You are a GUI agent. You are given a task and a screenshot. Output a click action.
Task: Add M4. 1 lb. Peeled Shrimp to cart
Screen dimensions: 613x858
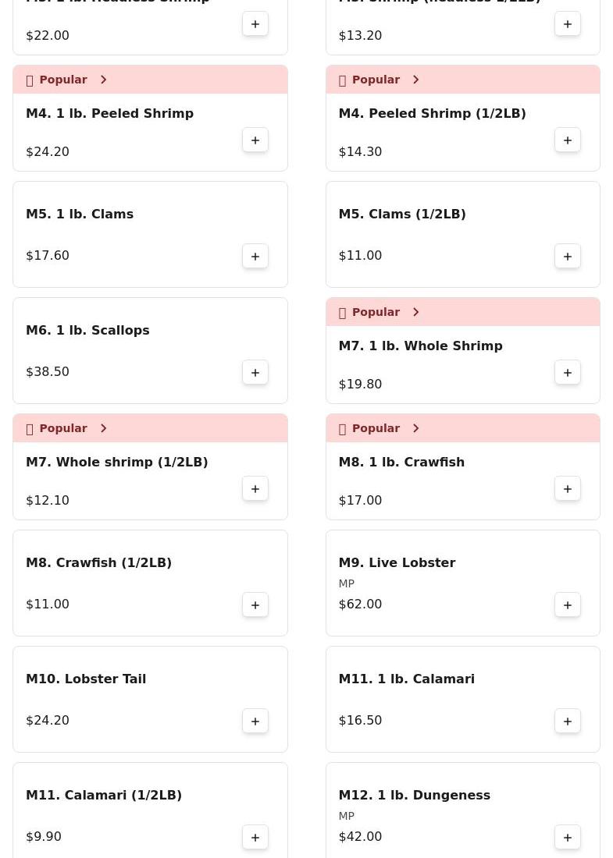[255, 140]
